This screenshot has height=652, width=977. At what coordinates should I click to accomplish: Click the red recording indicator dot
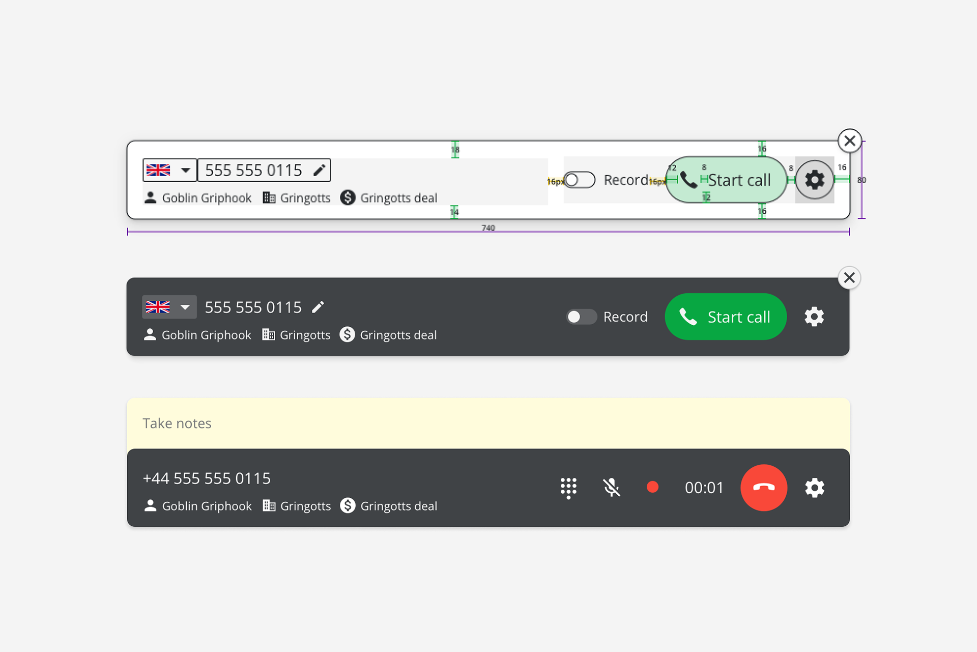point(652,488)
